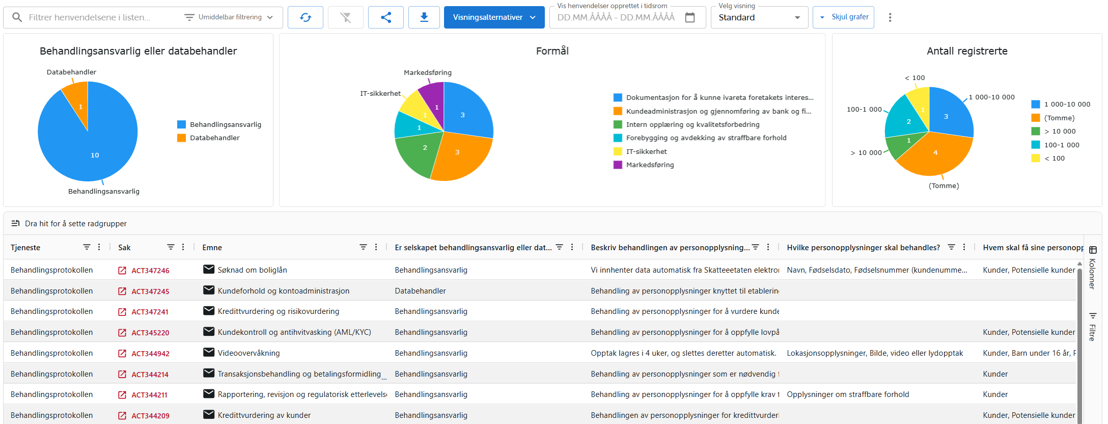The image size is (1108, 424).
Task: Open the three-dot more options menu
Action: click(890, 17)
